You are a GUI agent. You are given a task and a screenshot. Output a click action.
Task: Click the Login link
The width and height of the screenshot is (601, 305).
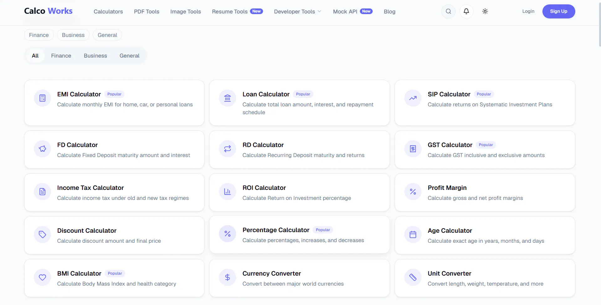pos(528,11)
